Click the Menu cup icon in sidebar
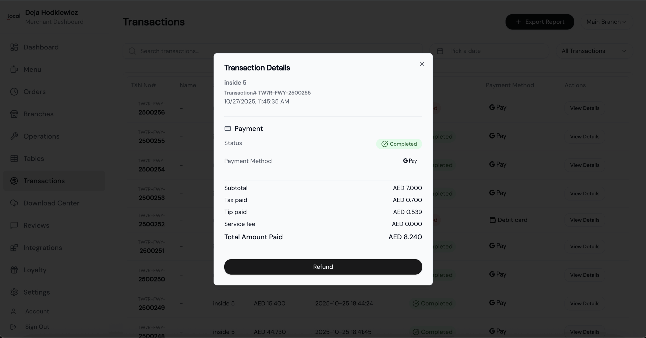The height and width of the screenshot is (338, 646). click(x=14, y=69)
